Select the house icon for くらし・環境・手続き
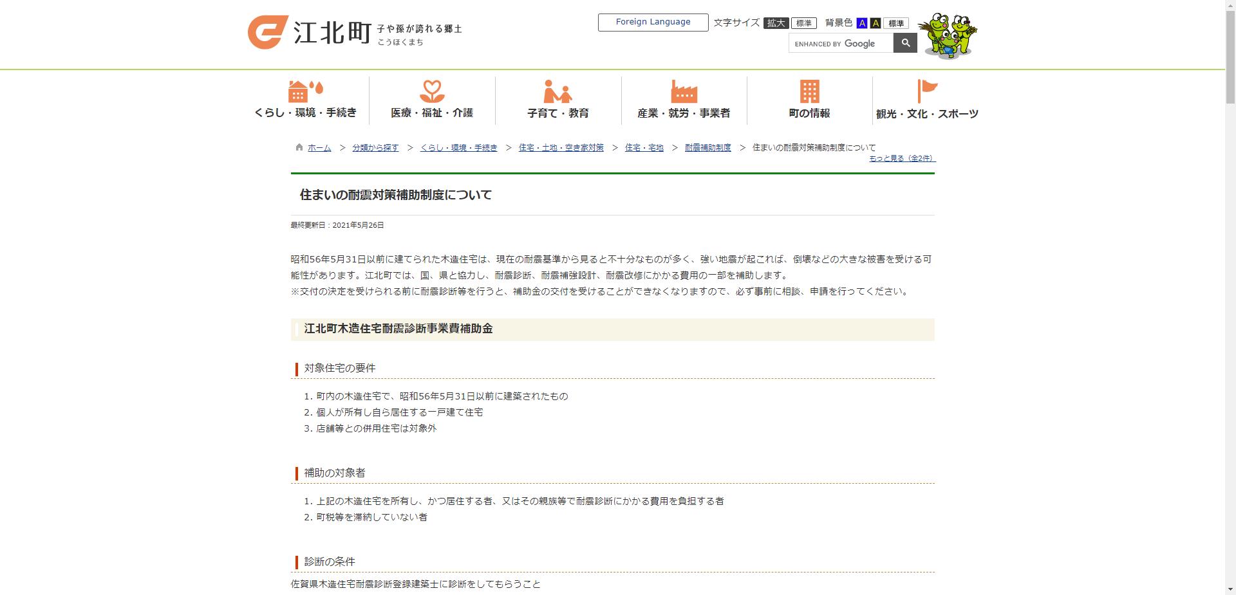 point(304,90)
